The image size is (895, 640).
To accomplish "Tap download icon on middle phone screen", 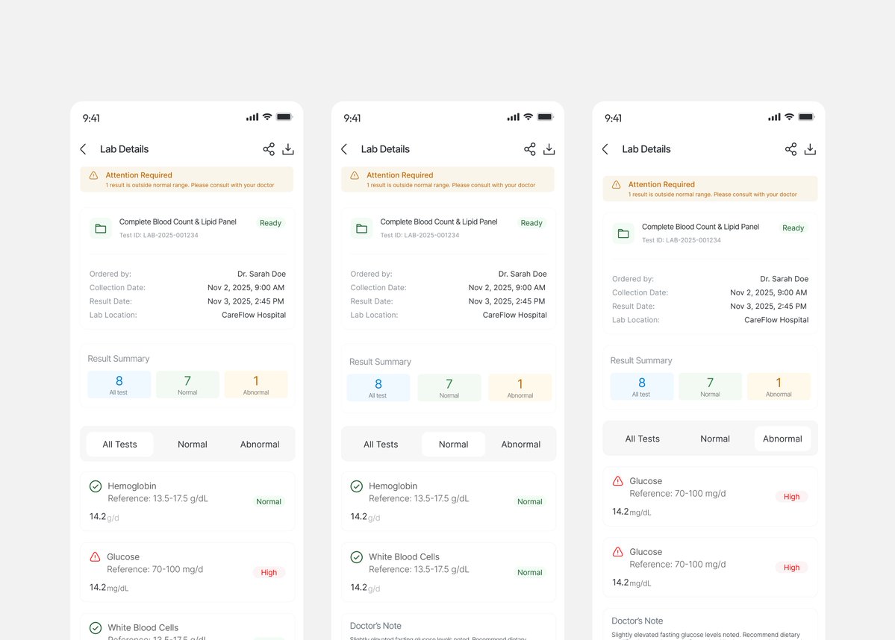I will pyautogui.click(x=549, y=149).
